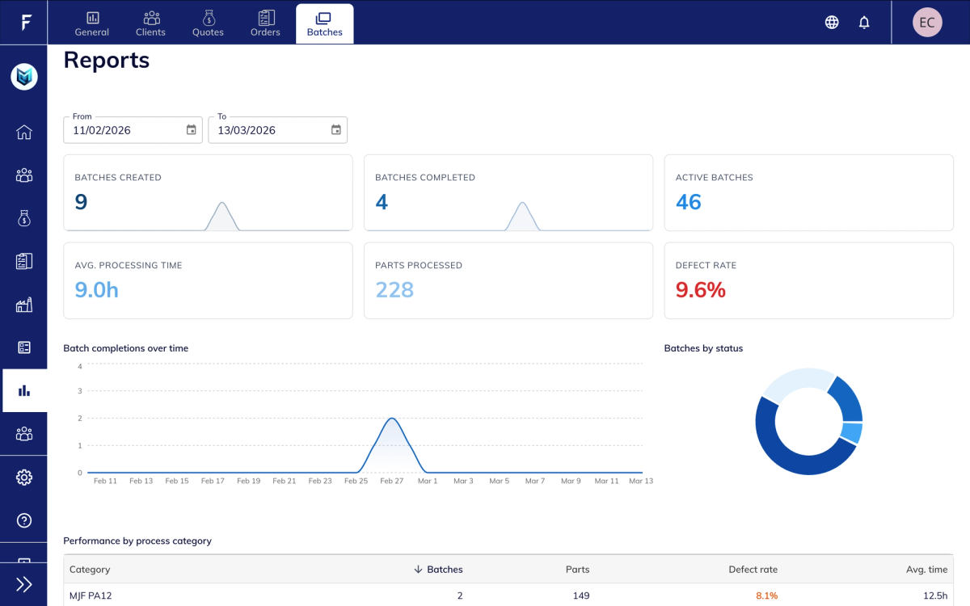The height and width of the screenshot is (606, 970).
Task: Select the reports bar chart icon in sidebar
Action: click(x=24, y=391)
